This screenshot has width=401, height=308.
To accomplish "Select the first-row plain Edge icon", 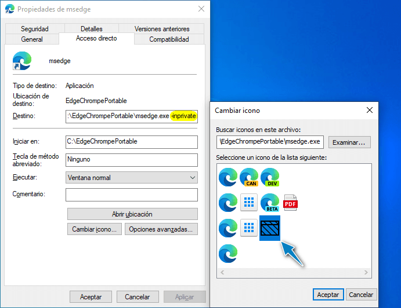I will 228,177.
